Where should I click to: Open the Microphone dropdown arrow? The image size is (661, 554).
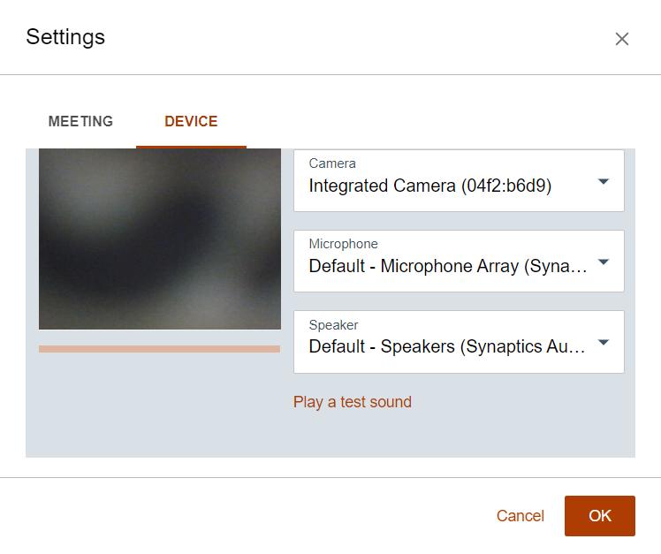(x=604, y=262)
